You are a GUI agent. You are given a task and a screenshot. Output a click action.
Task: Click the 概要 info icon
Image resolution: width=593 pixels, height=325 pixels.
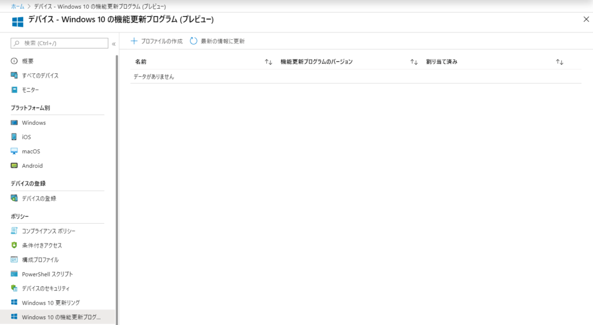click(14, 61)
